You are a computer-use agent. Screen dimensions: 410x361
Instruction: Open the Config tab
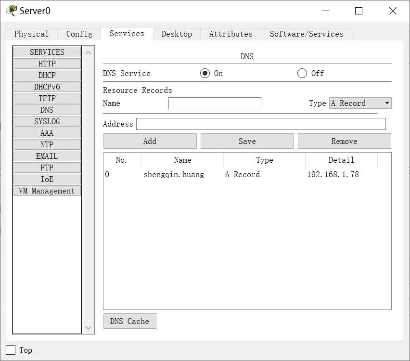(79, 34)
